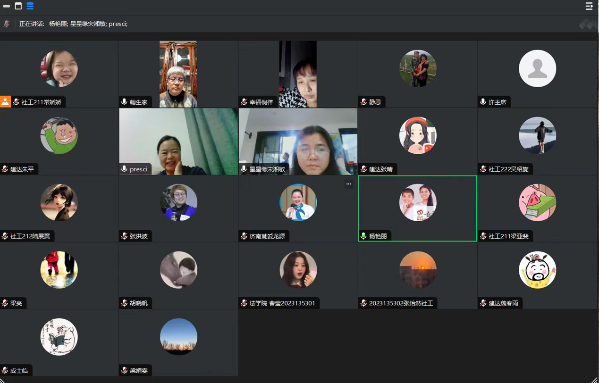Click microphone icon next to 许主席
The image size is (599, 383).
pyautogui.click(x=483, y=102)
